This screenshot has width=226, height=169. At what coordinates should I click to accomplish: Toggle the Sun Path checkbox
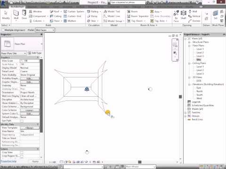(22, 121)
